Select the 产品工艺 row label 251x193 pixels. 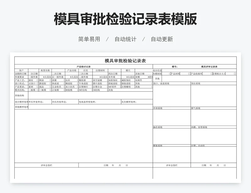21,80
